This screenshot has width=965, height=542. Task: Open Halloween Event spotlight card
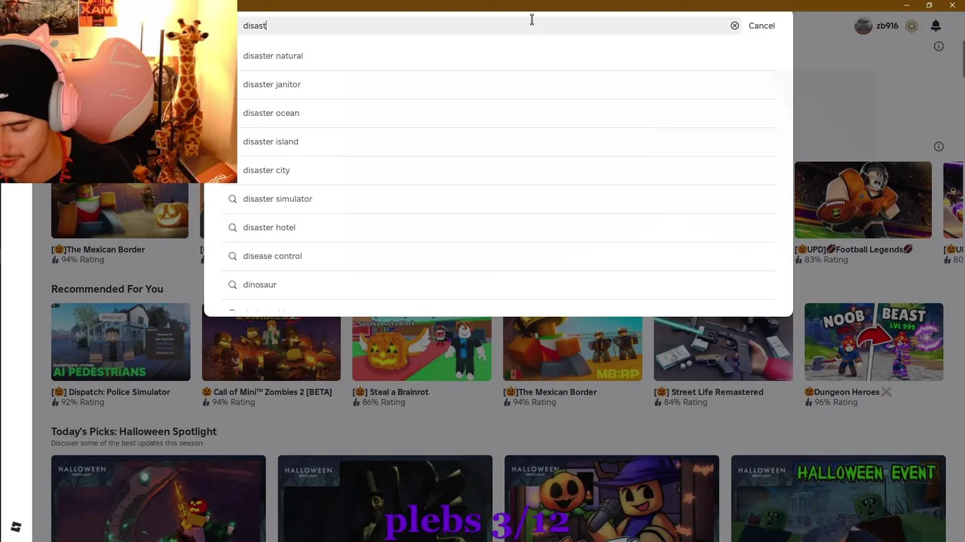[x=838, y=498]
